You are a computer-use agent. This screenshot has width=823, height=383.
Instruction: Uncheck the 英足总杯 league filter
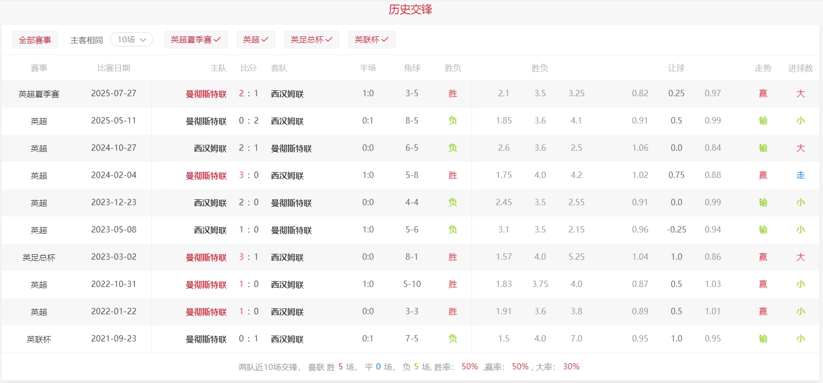[311, 39]
